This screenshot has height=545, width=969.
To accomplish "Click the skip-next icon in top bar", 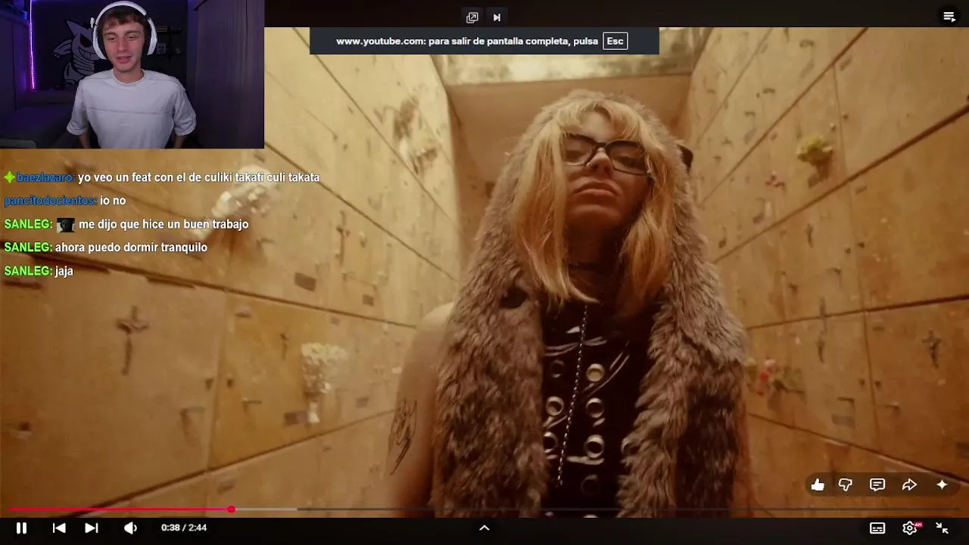I will tap(497, 17).
